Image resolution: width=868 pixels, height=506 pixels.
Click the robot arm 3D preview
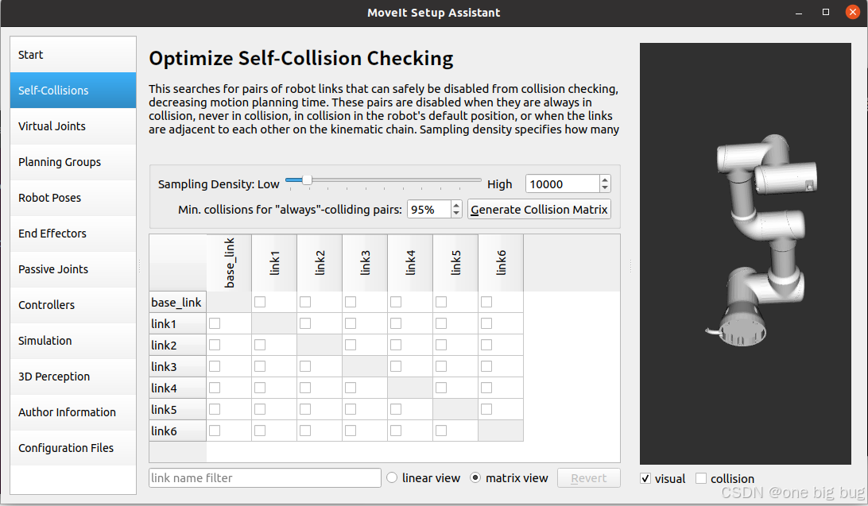[x=745, y=254]
